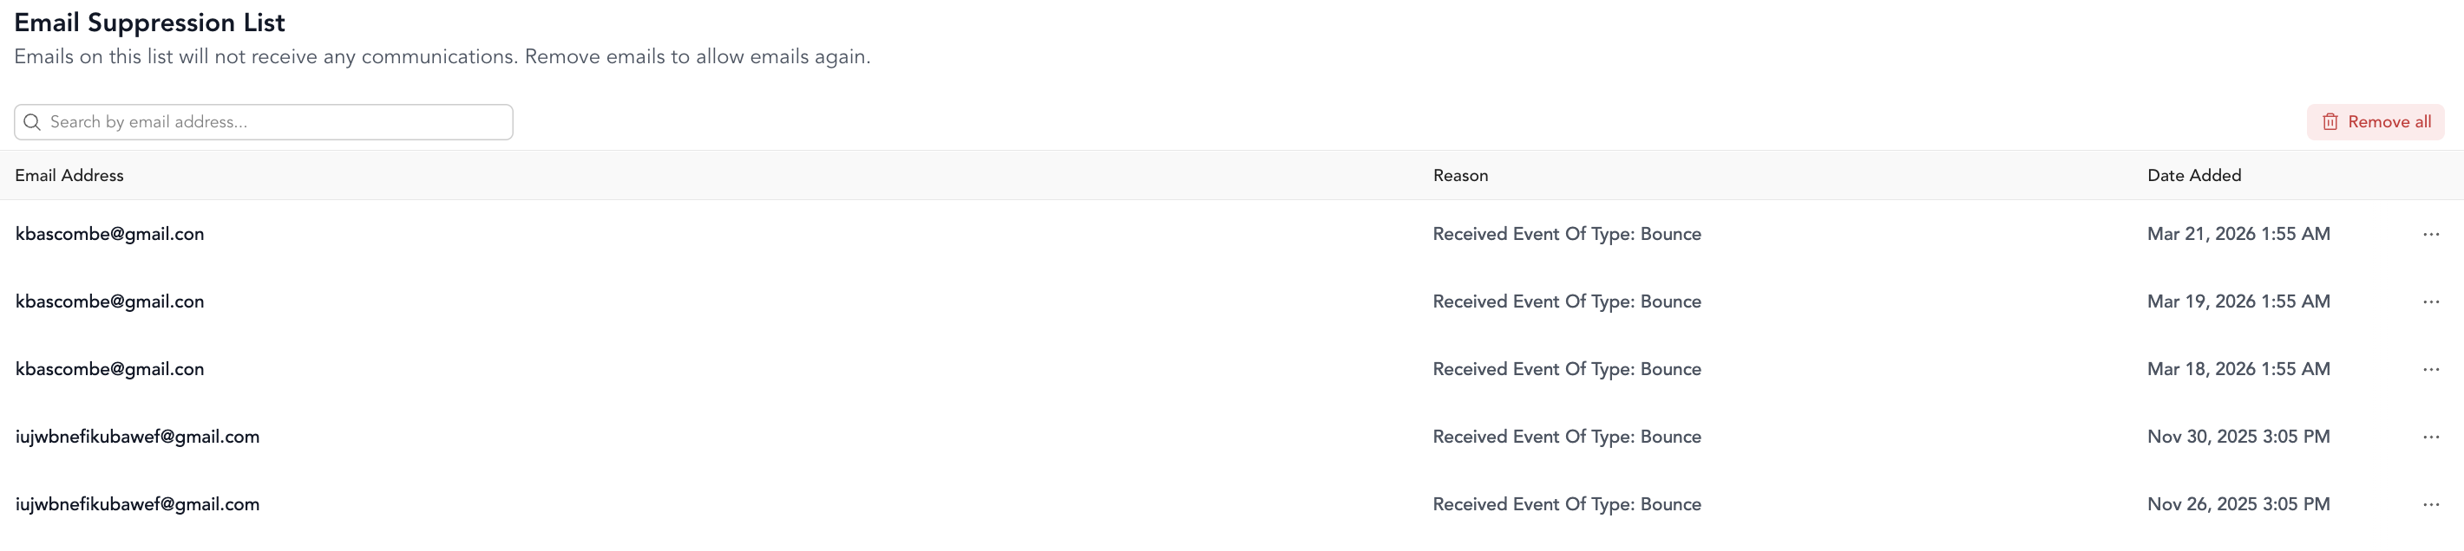Select kbascombe@gmail.con from Mar 21 row
The height and width of the screenshot is (551, 2464).
110,234
